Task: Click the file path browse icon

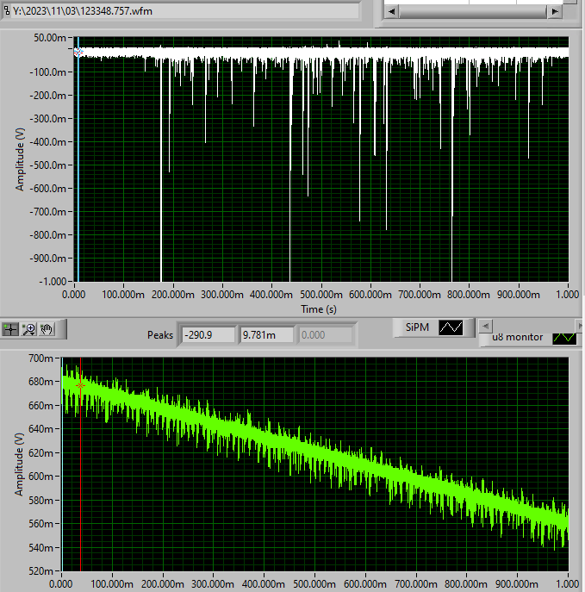Action: tap(6, 10)
